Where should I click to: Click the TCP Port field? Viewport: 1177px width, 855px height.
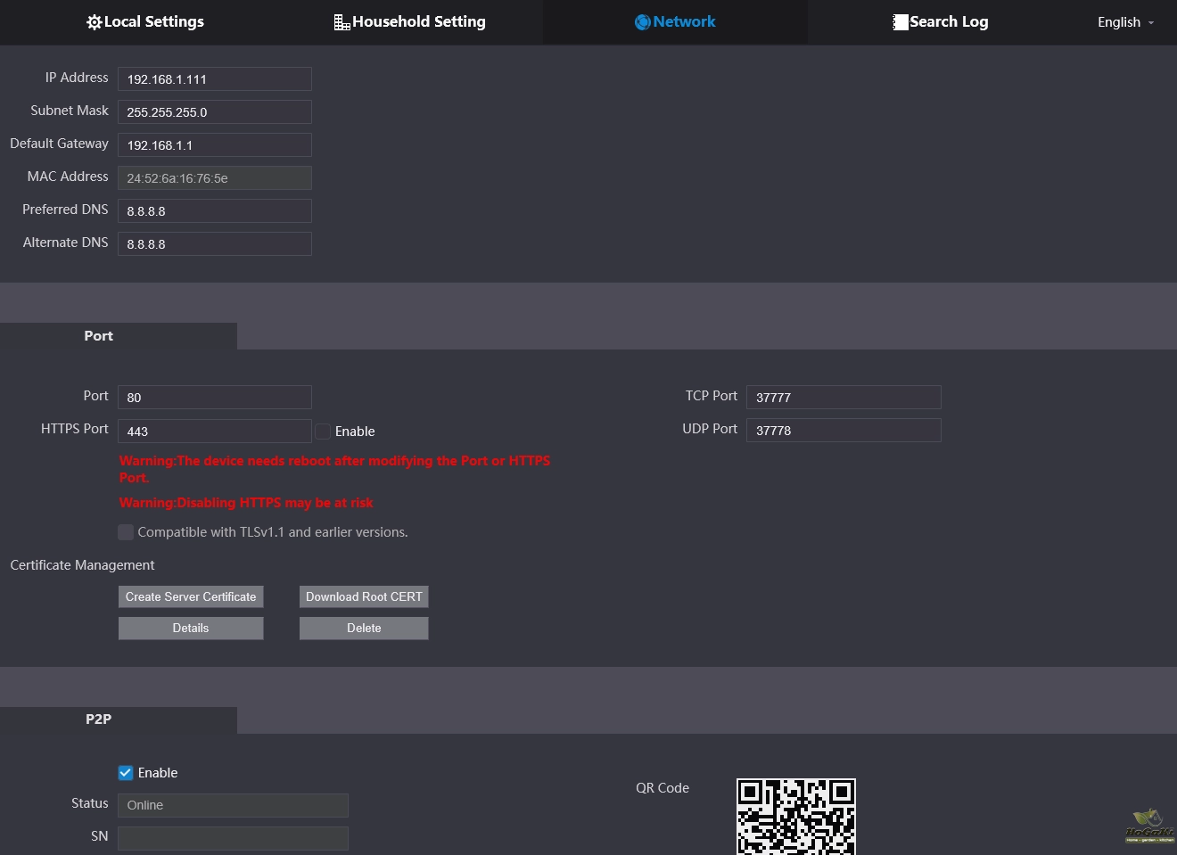coord(843,398)
